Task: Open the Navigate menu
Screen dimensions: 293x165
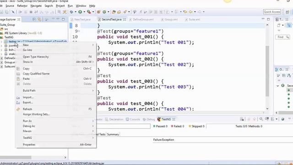Action: pyautogui.click(x=36, y=6)
